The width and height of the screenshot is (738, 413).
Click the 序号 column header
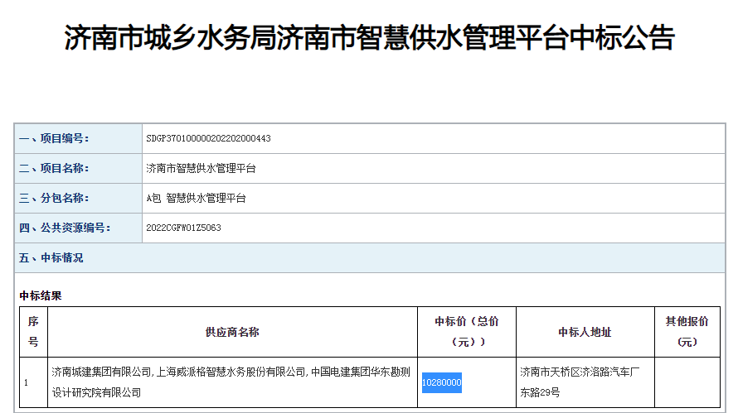point(33,332)
